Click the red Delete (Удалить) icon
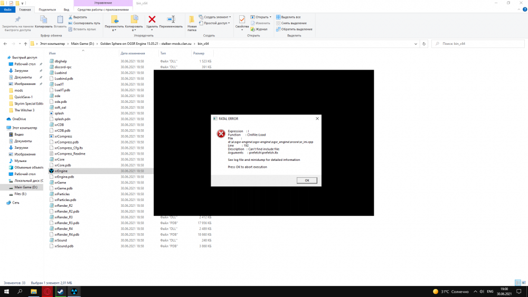The image size is (528, 297). (x=152, y=20)
